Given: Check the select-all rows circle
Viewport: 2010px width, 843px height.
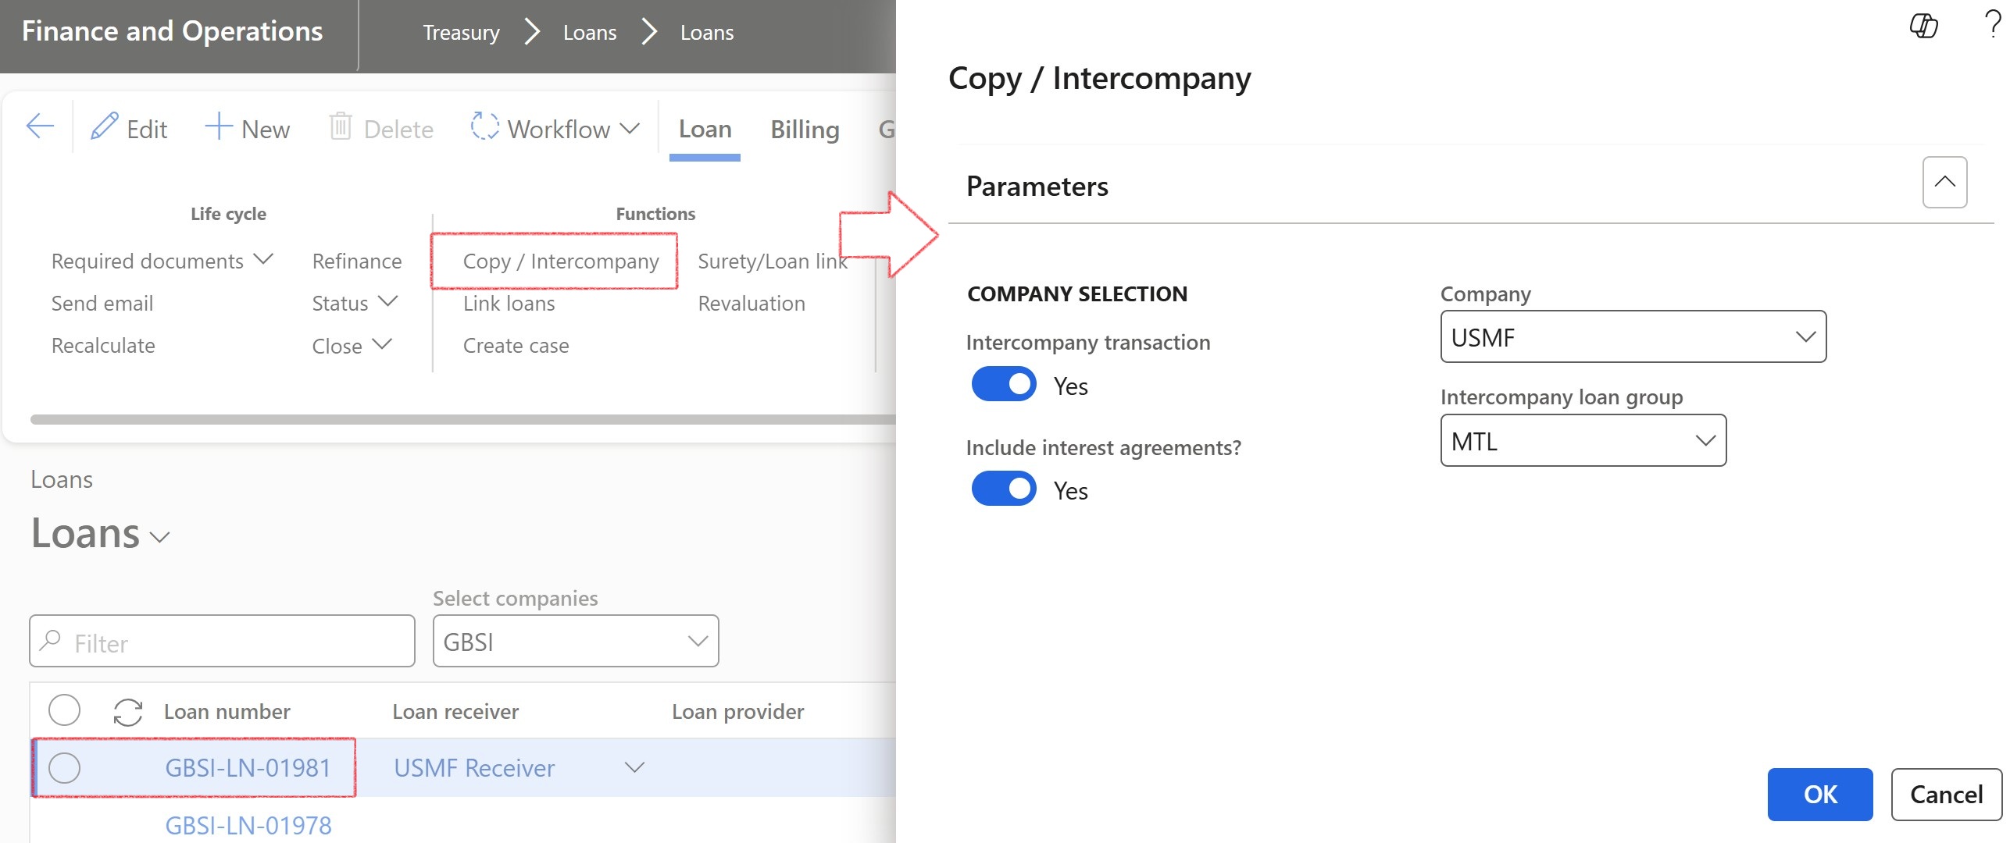Looking at the screenshot, I should pos(64,710).
